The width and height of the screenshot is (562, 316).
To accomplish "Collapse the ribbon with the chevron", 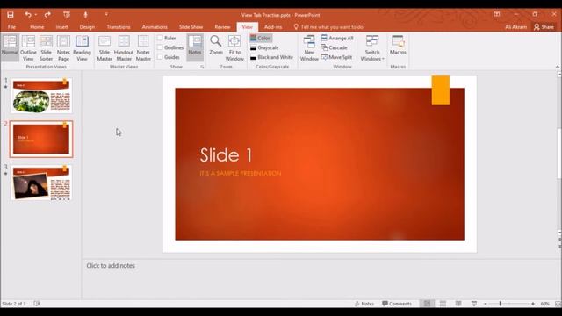I will coord(558,67).
